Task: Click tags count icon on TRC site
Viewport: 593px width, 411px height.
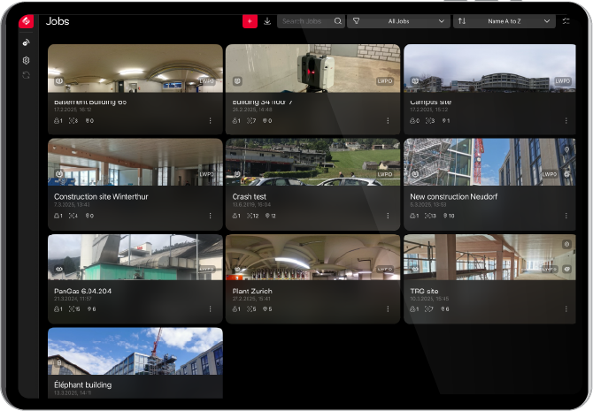Action: tap(444, 309)
